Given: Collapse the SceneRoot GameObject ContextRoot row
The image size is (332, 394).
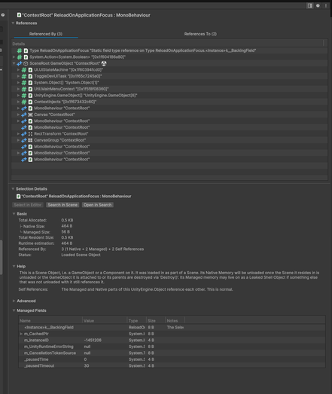Looking at the screenshot, I should point(14,63).
